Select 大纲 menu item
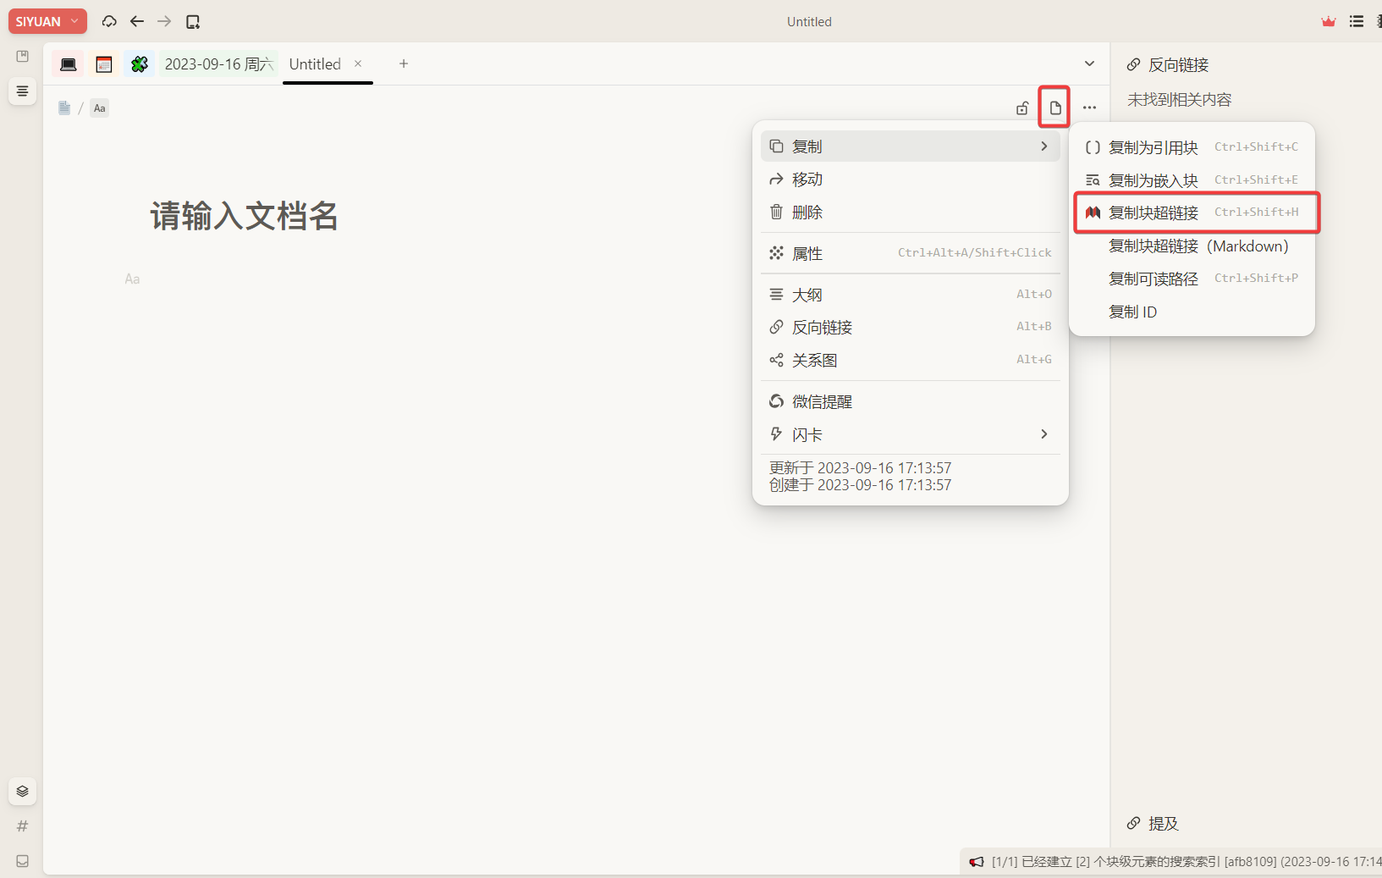 click(911, 295)
